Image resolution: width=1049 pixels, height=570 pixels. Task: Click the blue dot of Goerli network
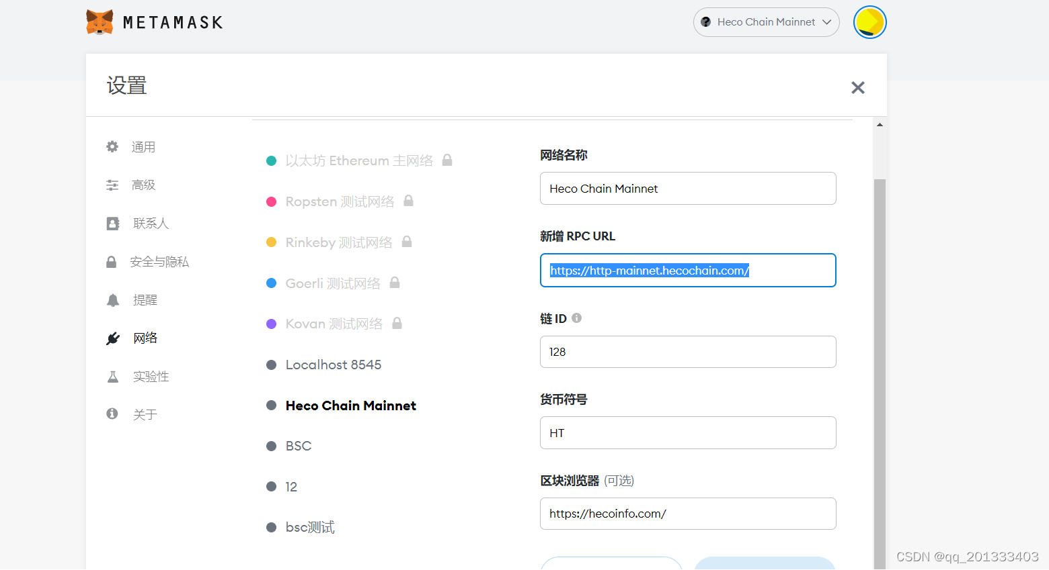tap(272, 283)
